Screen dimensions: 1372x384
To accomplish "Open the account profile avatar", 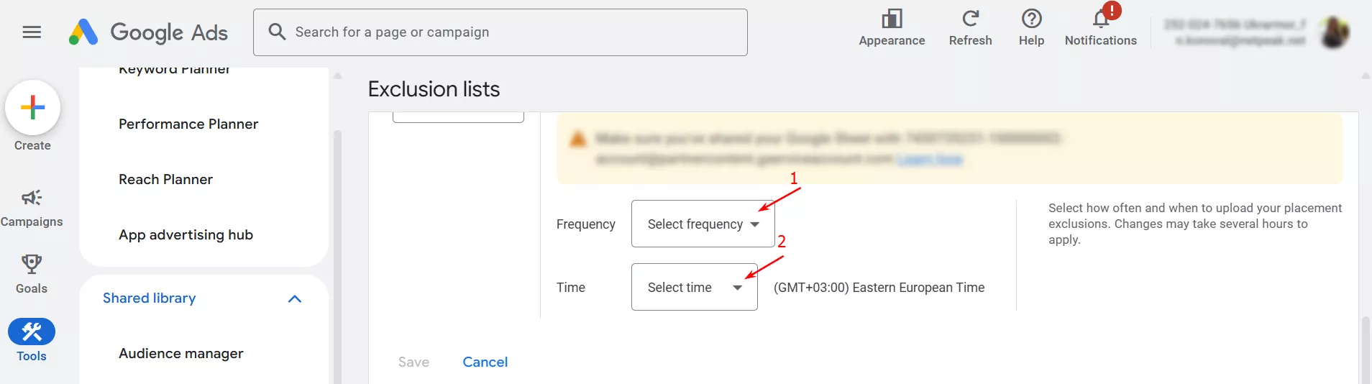I will pyautogui.click(x=1335, y=32).
